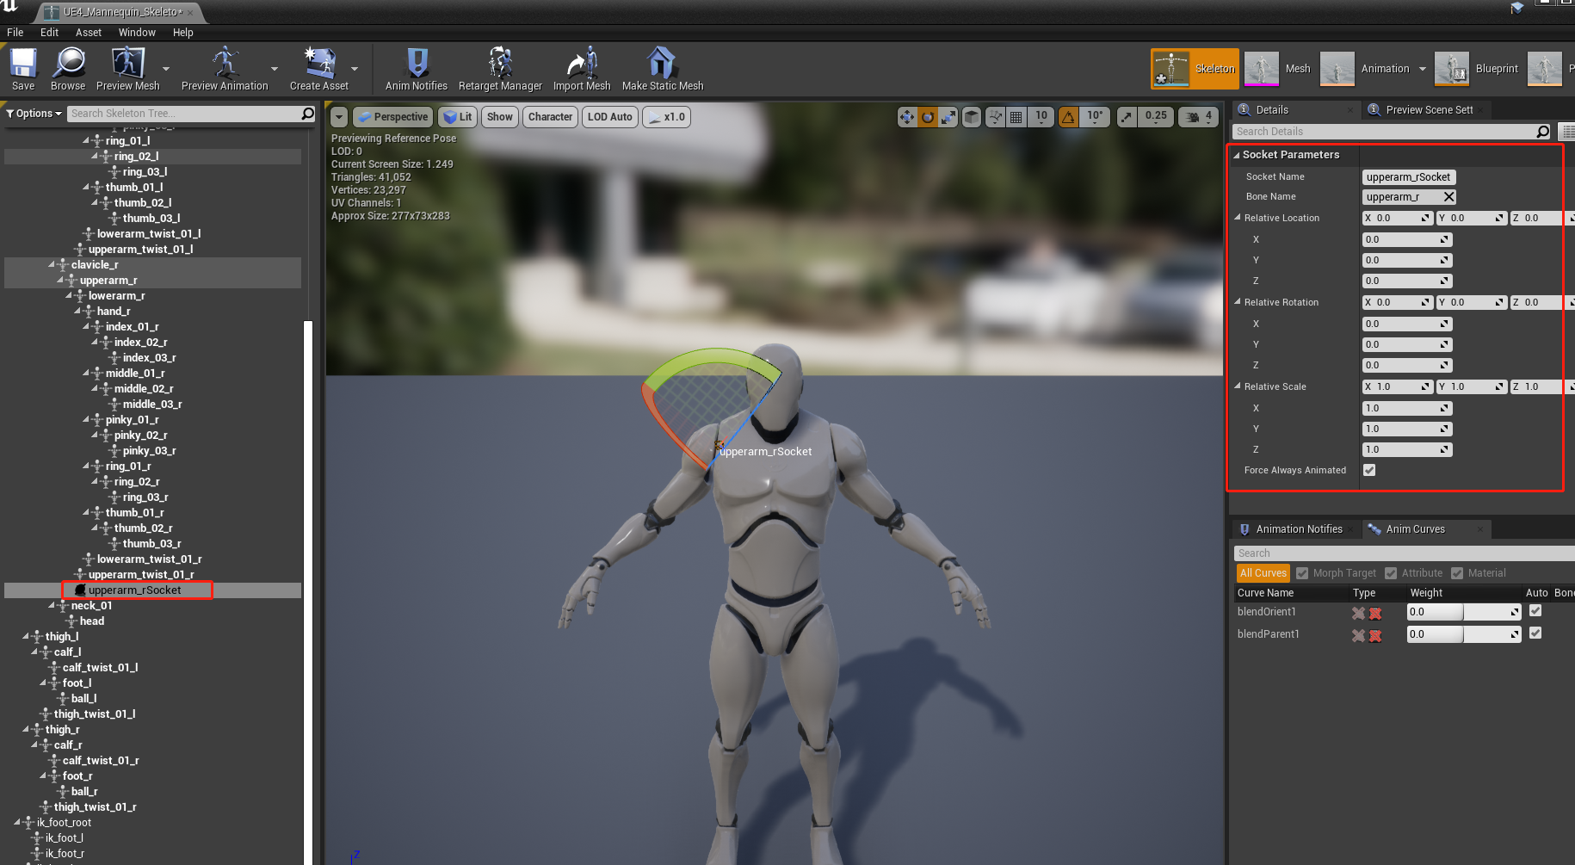Toggle rotation snapping triangle icon
1575x865 pixels.
1068,117
